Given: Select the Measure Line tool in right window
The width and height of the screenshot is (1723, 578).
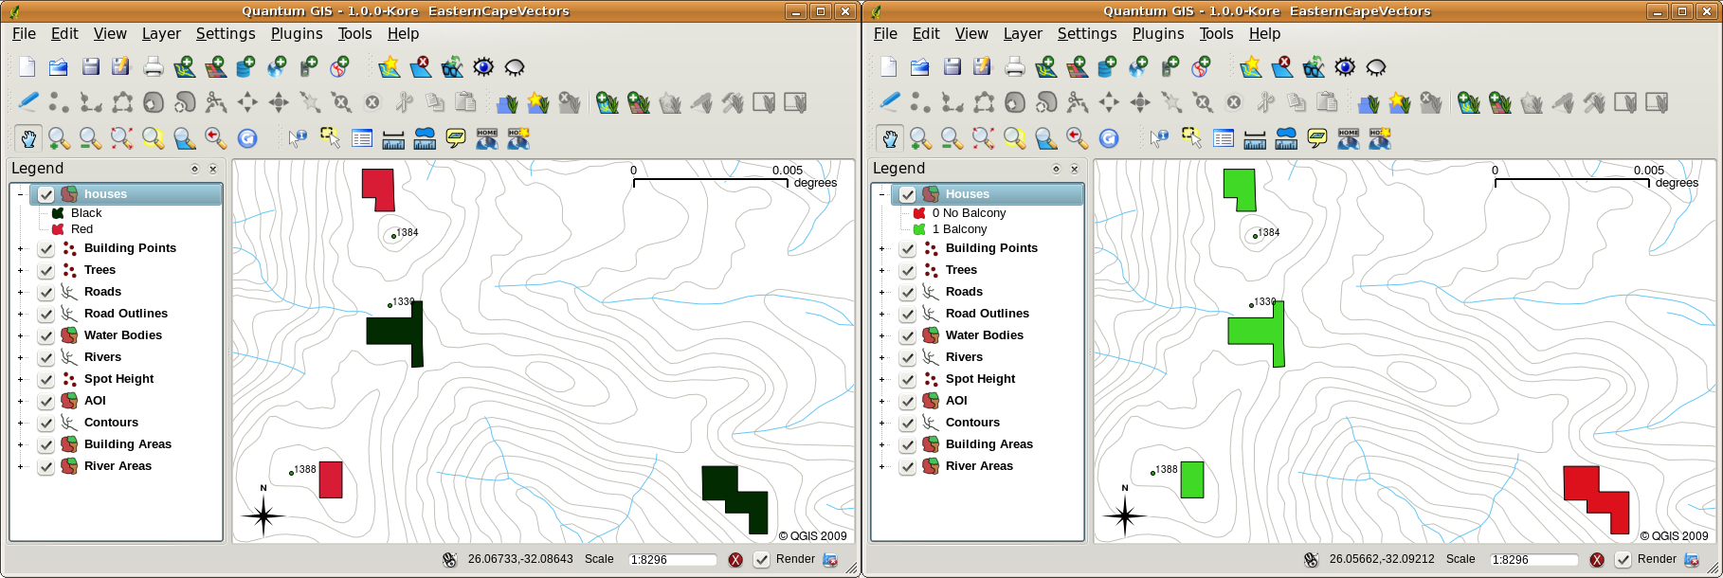Looking at the screenshot, I should (1255, 138).
